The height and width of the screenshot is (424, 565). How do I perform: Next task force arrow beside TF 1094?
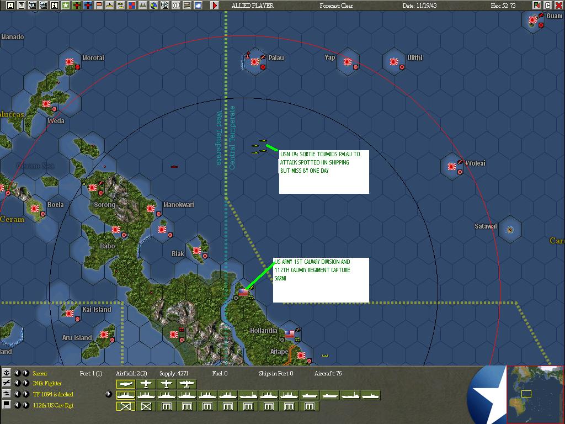pos(26,394)
